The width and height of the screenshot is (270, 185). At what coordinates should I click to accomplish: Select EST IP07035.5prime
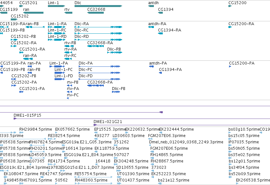click(x=230, y=145)
